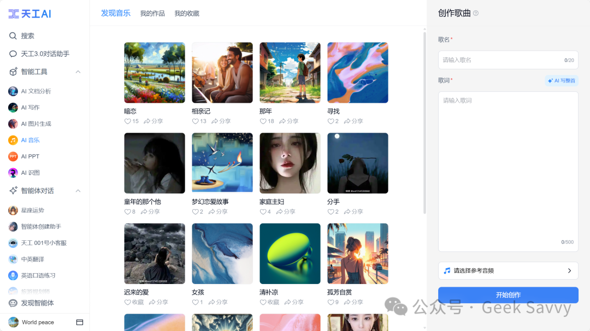Open the 女孩 song cover
Viewport: 590px width, 331px height.
point(222,254)
